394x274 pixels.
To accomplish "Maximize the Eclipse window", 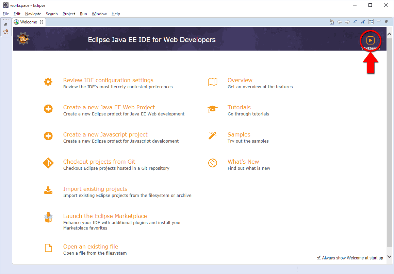I will pyautogui.click(x=370, y=5).
